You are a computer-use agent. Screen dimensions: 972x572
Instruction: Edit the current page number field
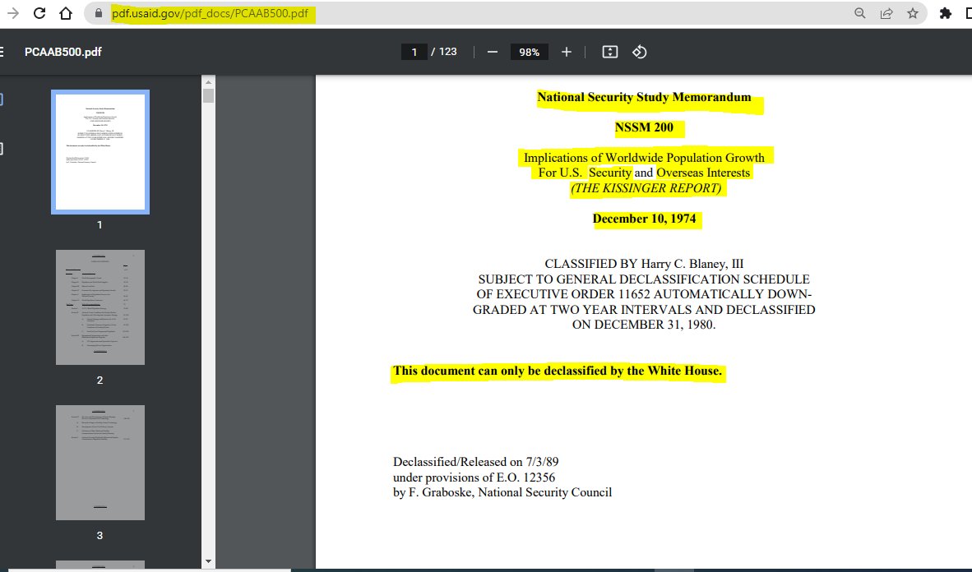coord(414,52)
